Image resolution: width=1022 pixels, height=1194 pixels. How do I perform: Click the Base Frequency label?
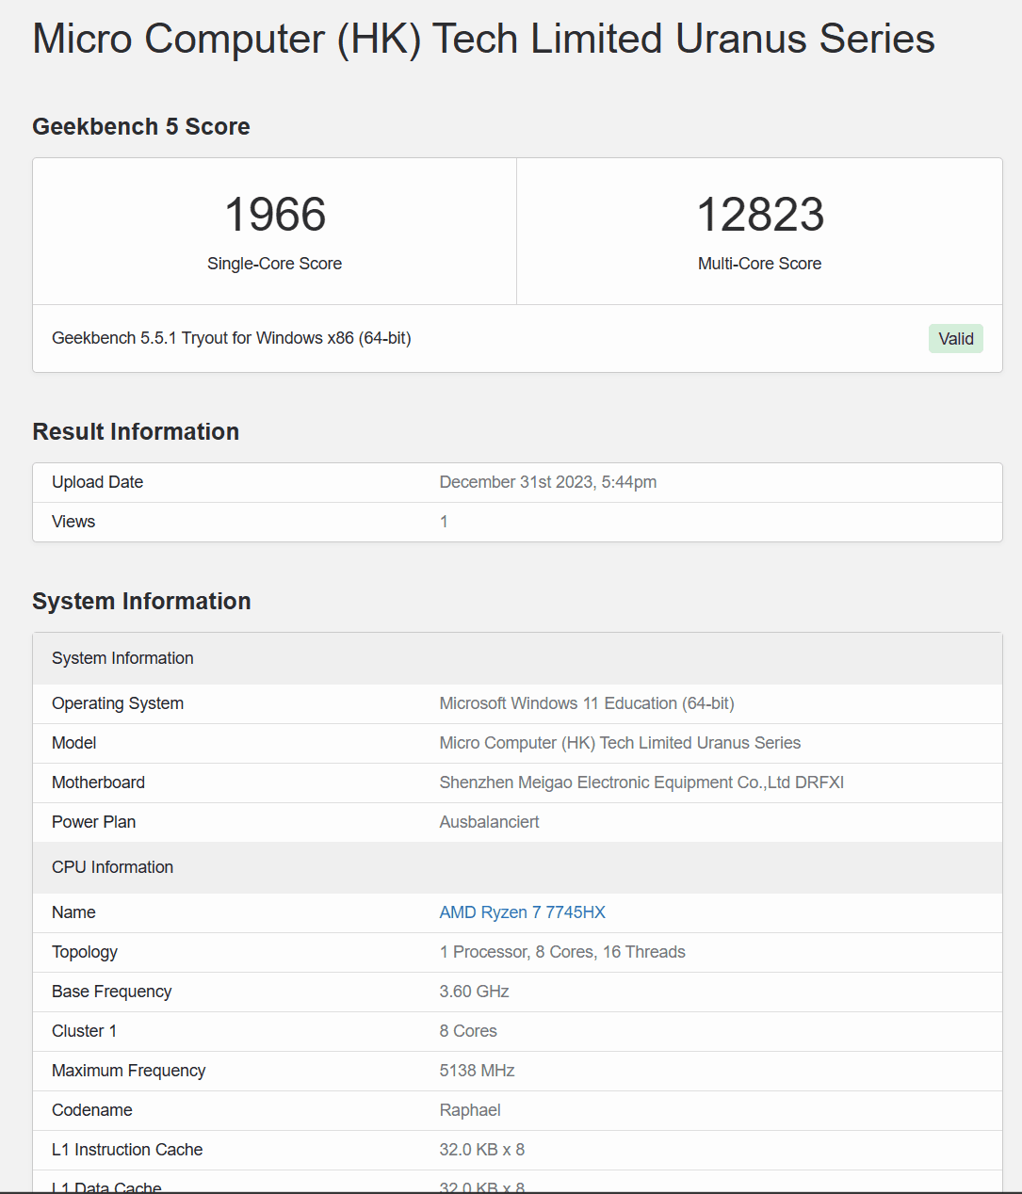(112, 992)
